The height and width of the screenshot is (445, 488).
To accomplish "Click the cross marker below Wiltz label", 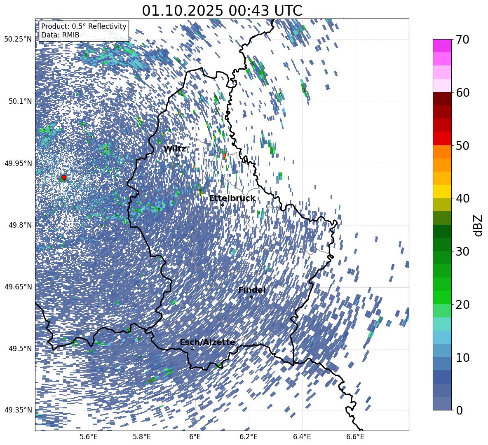I will [177, 156].
